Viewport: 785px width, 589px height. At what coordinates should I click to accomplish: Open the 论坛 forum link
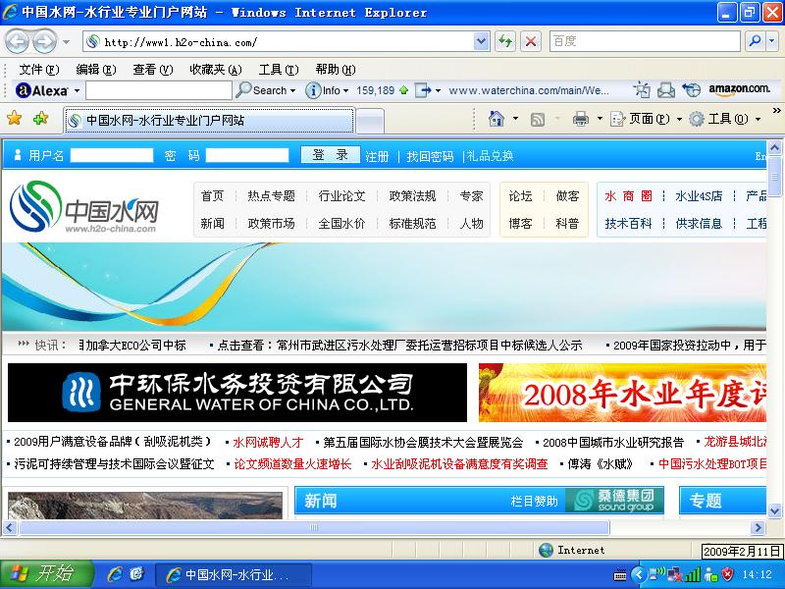point(521,195)
